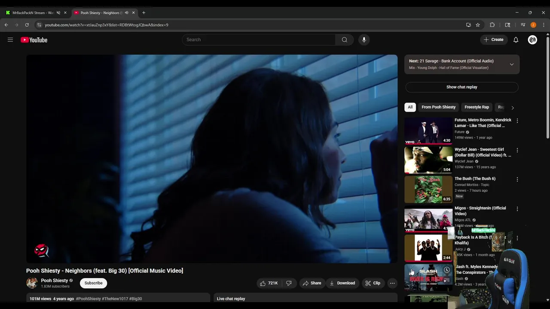Open Chrome tab search side panel icon
The height and width of the screenshot is (309, 550).
point(507,25)
